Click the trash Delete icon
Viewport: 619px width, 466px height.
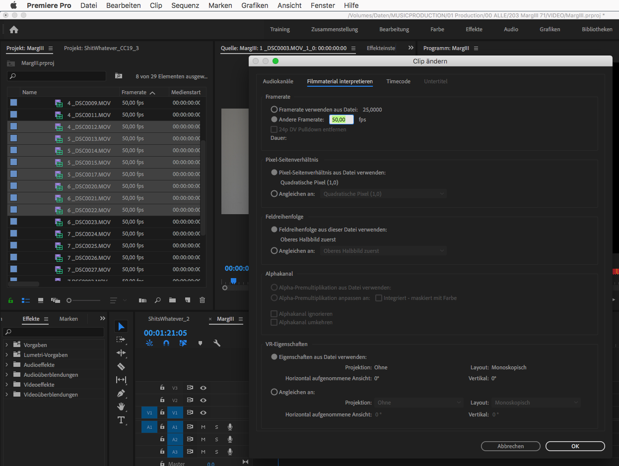coord(202,300)
